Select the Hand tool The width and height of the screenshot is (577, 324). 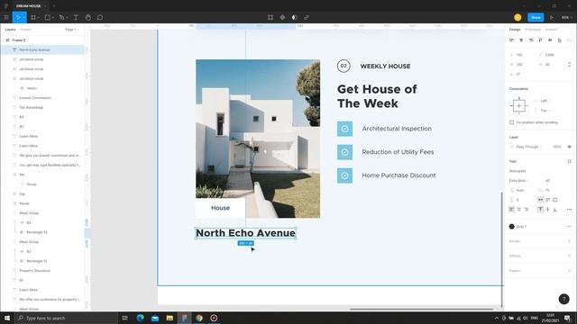point(88,17)
